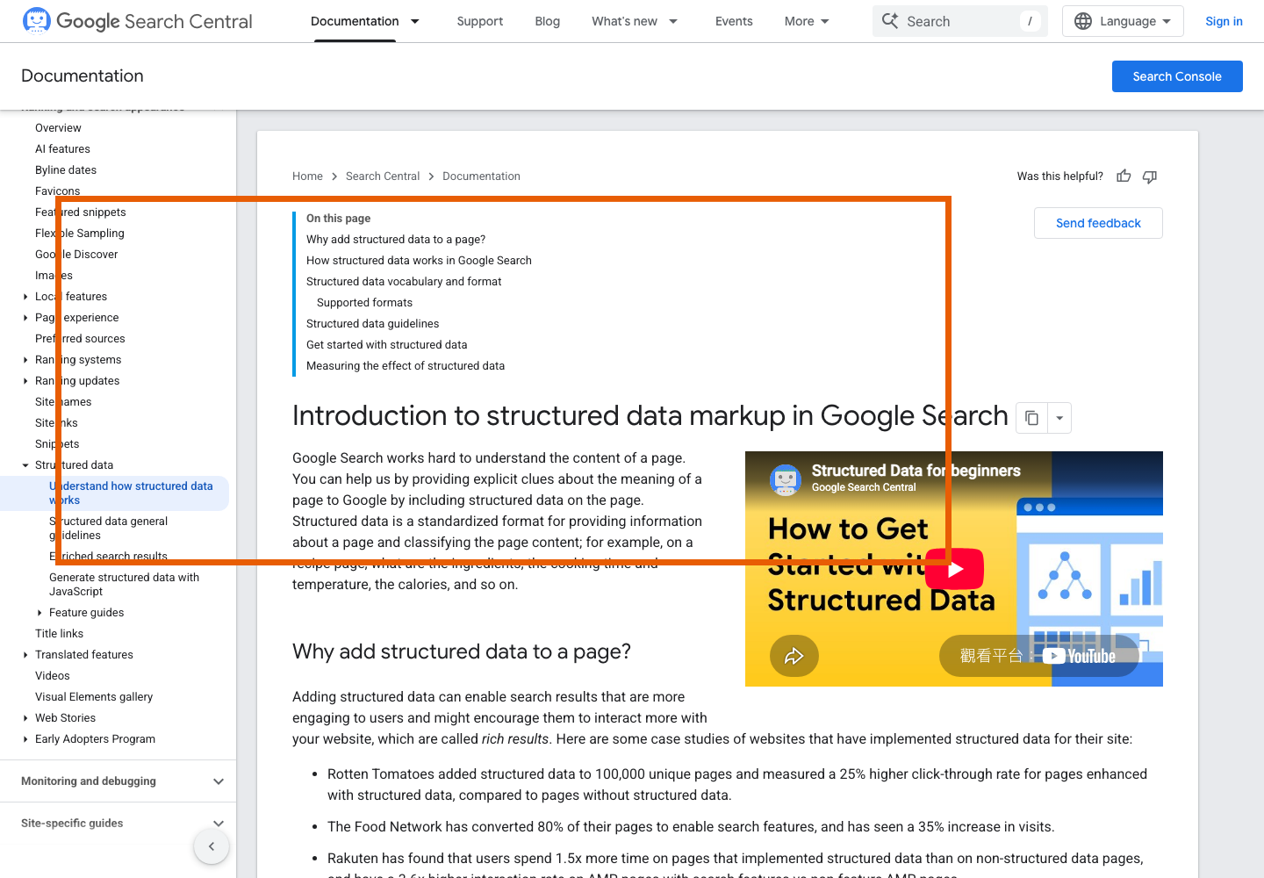Go to the Blog tab
Image resolution: width=1264 pixels, height=878 pixels.
(548, 21)
